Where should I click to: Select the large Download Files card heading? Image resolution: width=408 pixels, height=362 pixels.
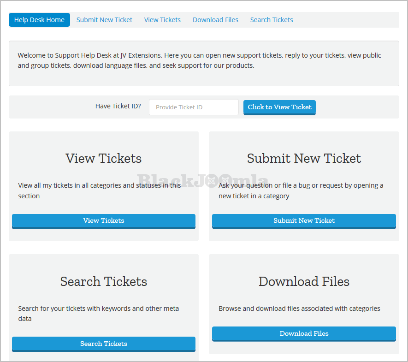(x=304, y=281)
